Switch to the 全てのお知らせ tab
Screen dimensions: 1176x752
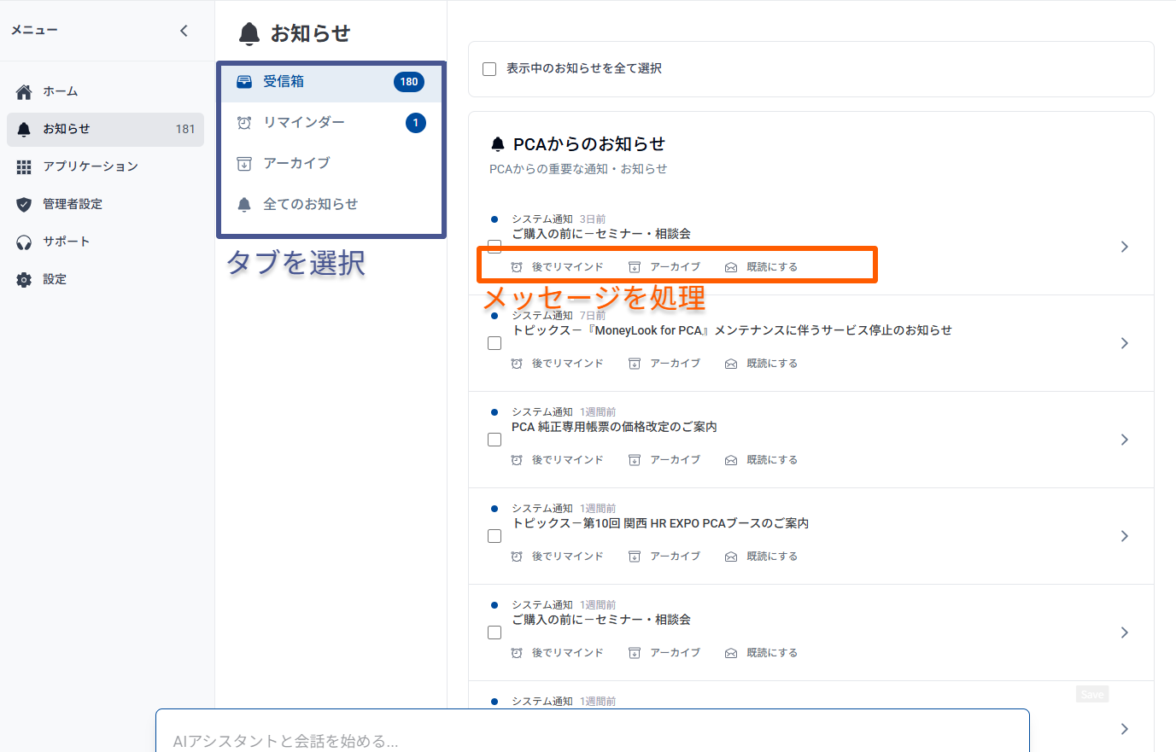coord(310,204)
